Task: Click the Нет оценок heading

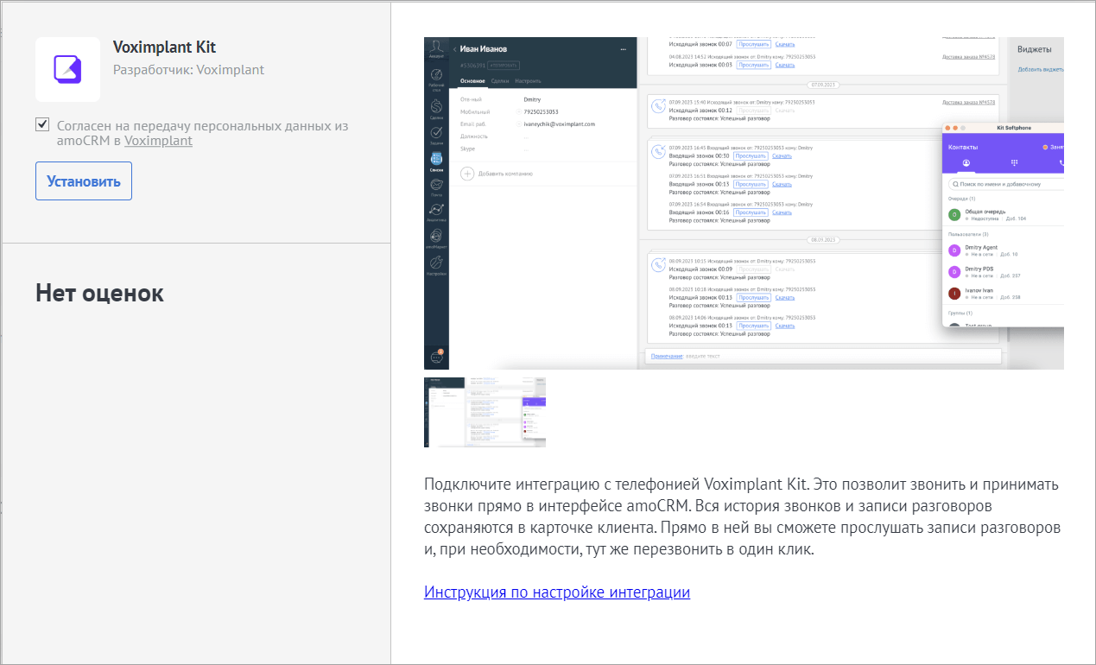Action: pos(99,293)
